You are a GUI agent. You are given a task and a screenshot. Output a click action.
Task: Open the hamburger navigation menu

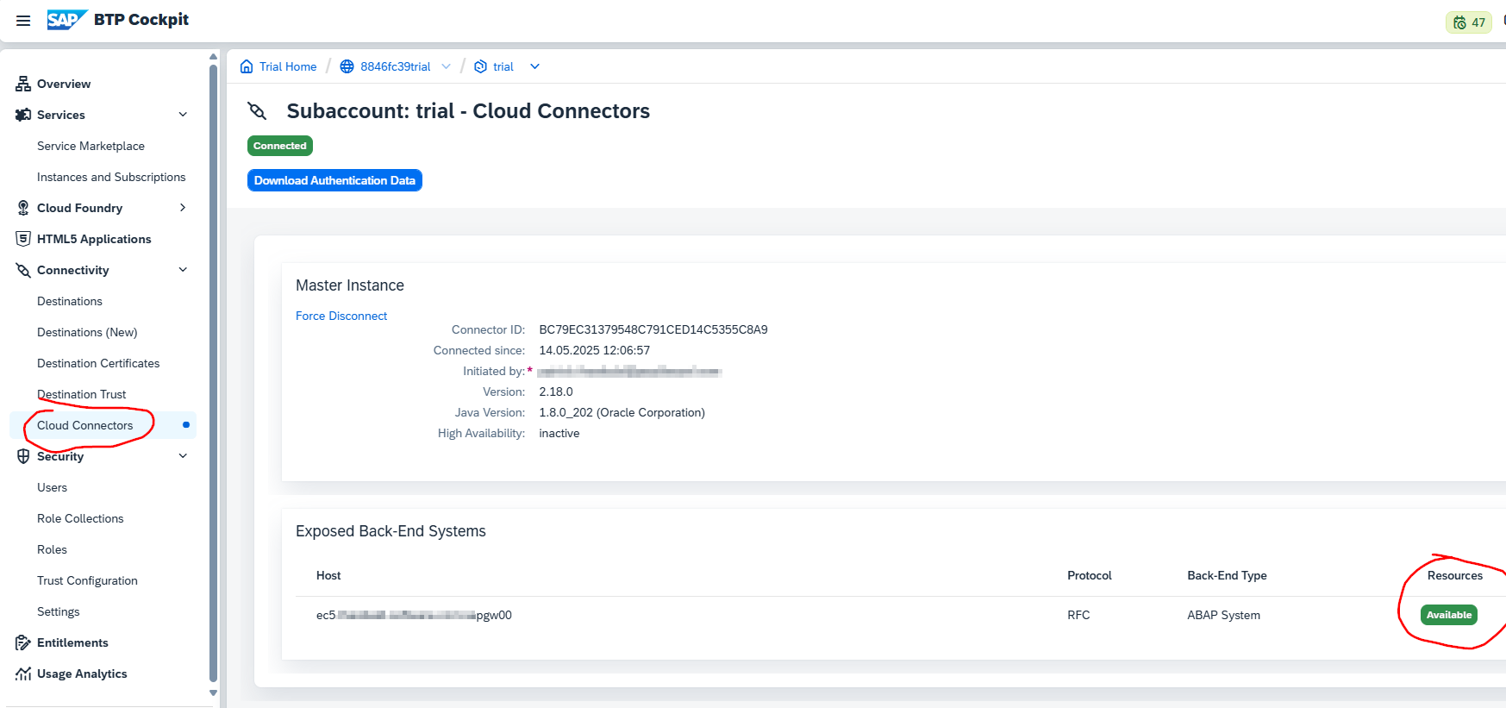click(x=23, y=21)
